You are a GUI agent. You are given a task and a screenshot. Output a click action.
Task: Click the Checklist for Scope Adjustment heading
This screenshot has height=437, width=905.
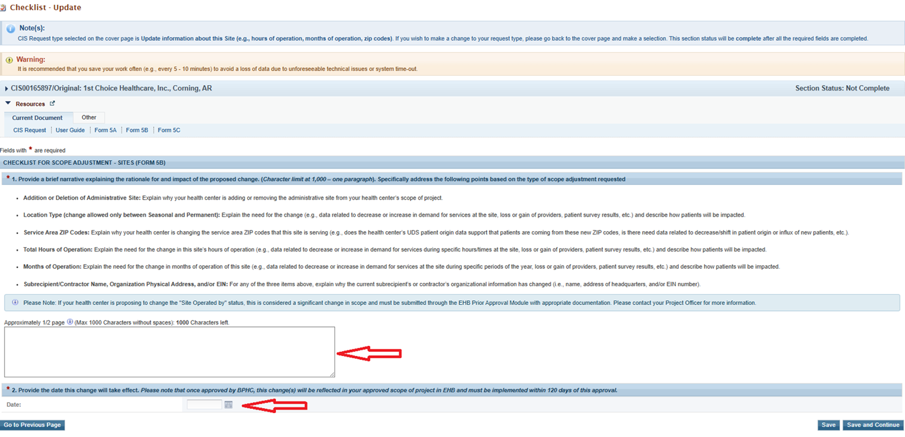(x=84, y=163)
